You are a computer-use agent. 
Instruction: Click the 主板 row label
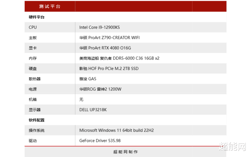click(33, 38)
